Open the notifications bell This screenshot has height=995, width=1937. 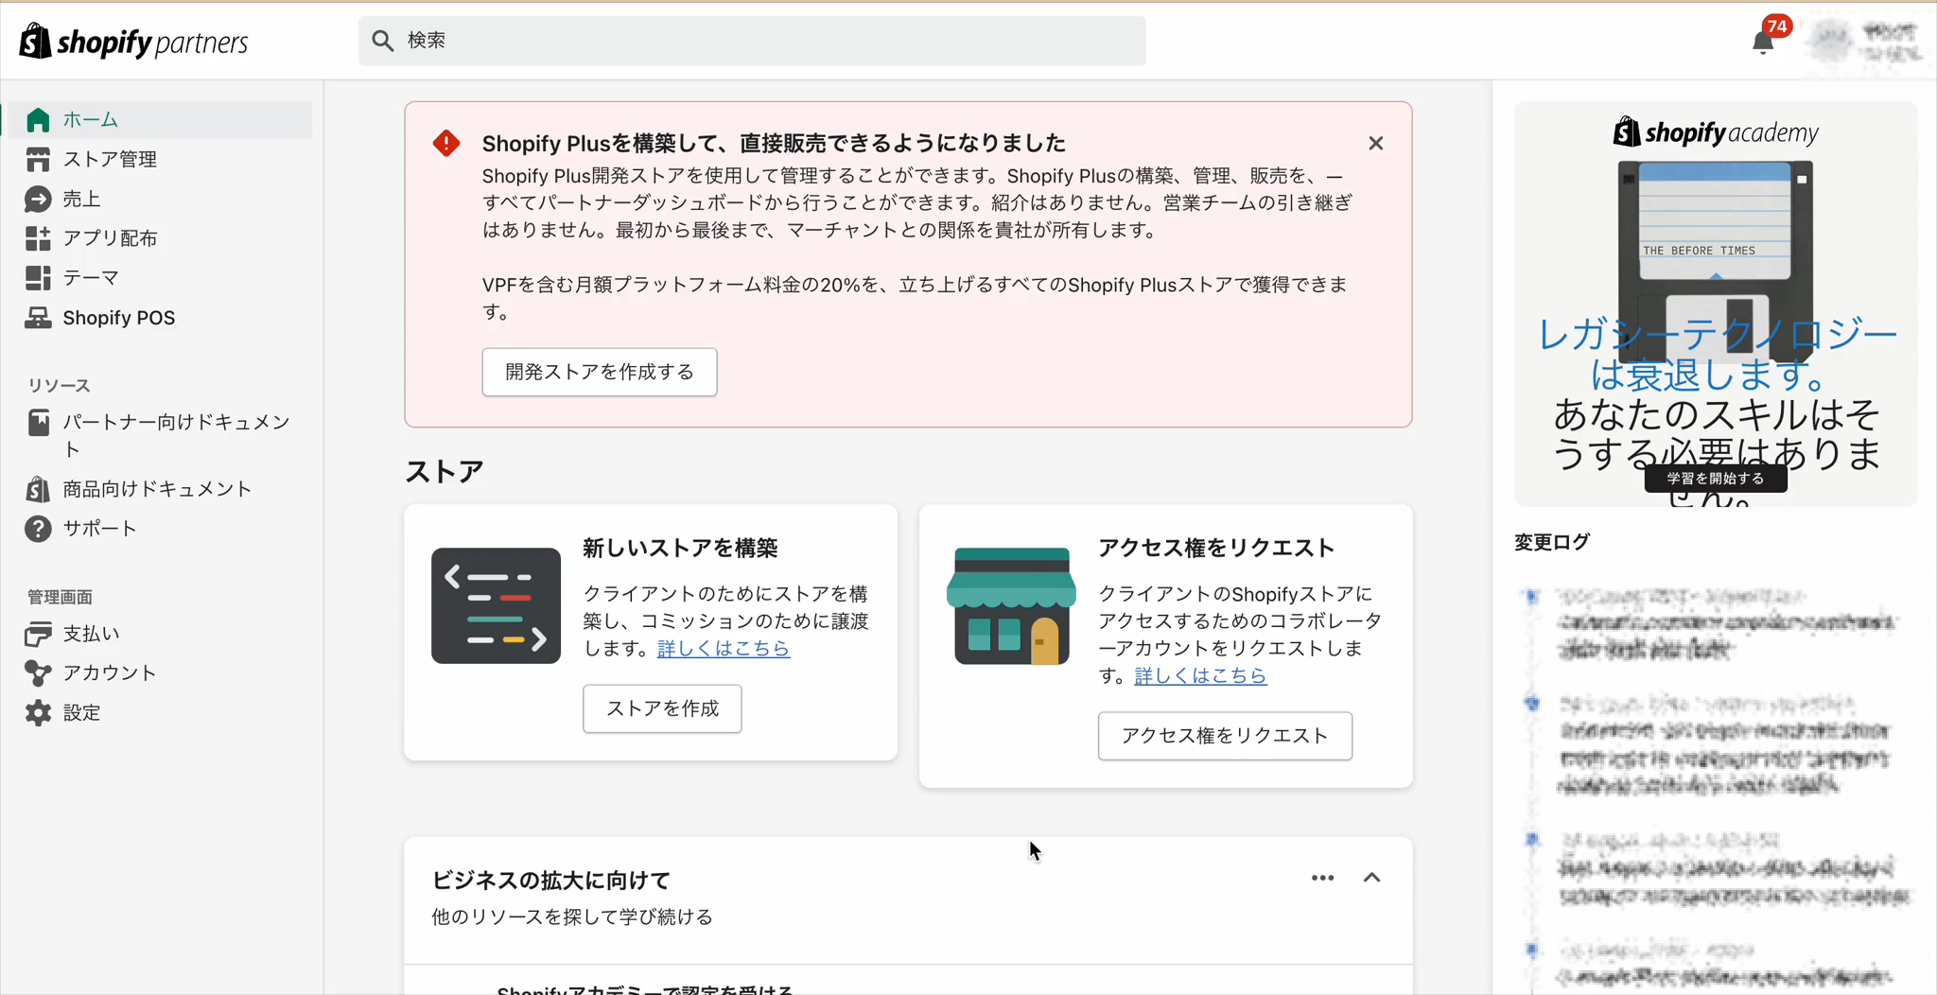coord(1762,42)
